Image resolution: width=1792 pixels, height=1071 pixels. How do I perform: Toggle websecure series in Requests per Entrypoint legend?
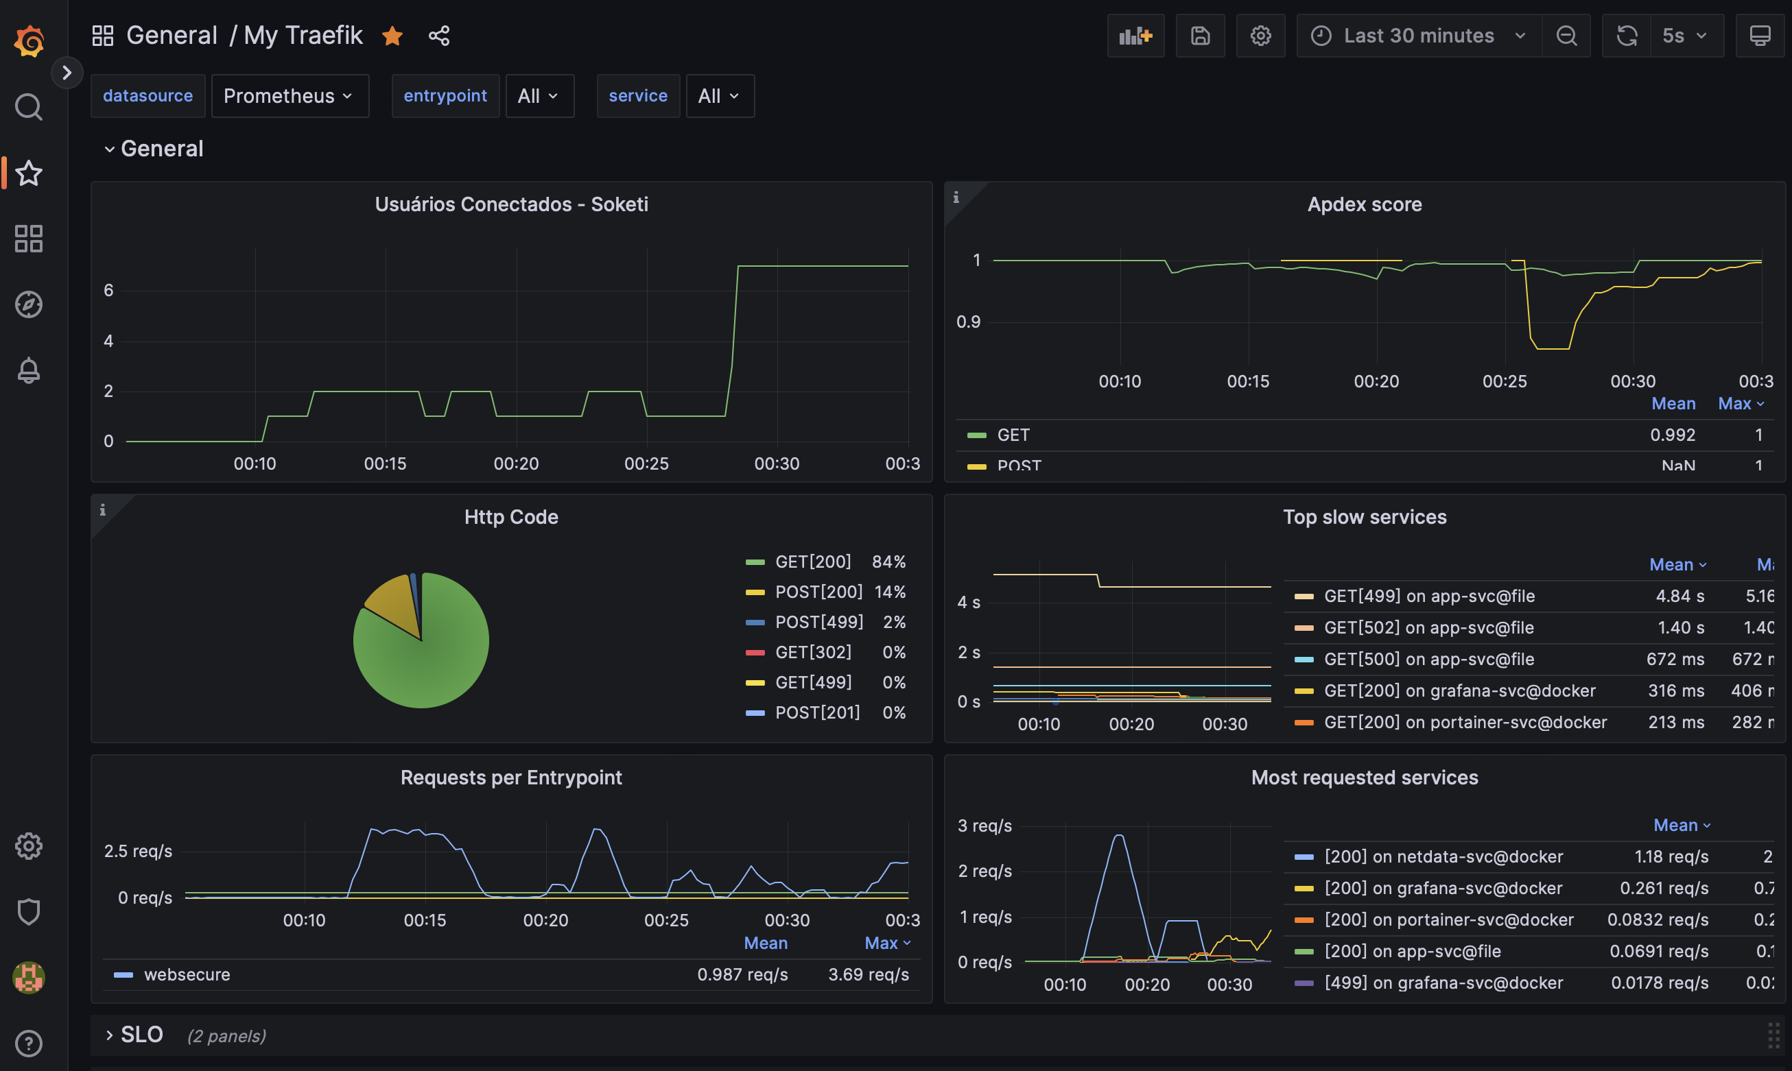187,974
